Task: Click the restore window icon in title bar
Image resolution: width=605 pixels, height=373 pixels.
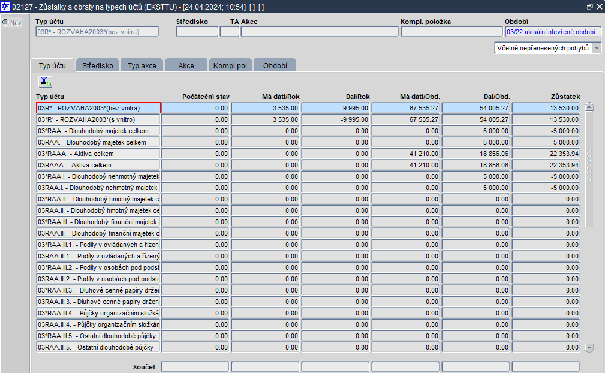Action: [590, 7]
